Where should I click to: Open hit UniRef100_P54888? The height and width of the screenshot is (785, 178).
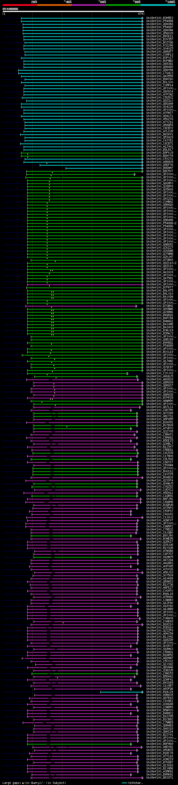160,21
